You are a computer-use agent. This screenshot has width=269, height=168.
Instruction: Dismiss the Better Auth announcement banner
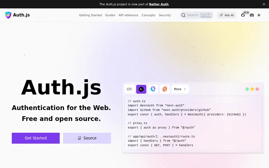click(x=264, y=4)
